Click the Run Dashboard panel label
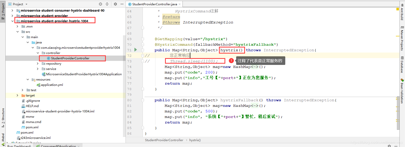 tap(19, 146)
